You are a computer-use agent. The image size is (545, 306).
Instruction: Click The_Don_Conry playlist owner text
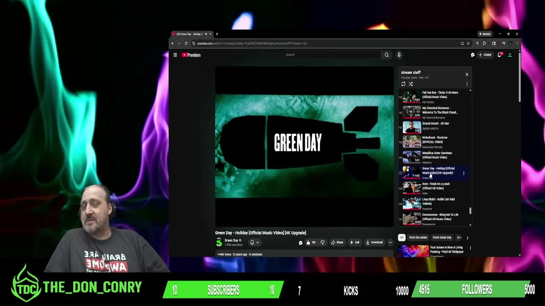click(409, 78)
